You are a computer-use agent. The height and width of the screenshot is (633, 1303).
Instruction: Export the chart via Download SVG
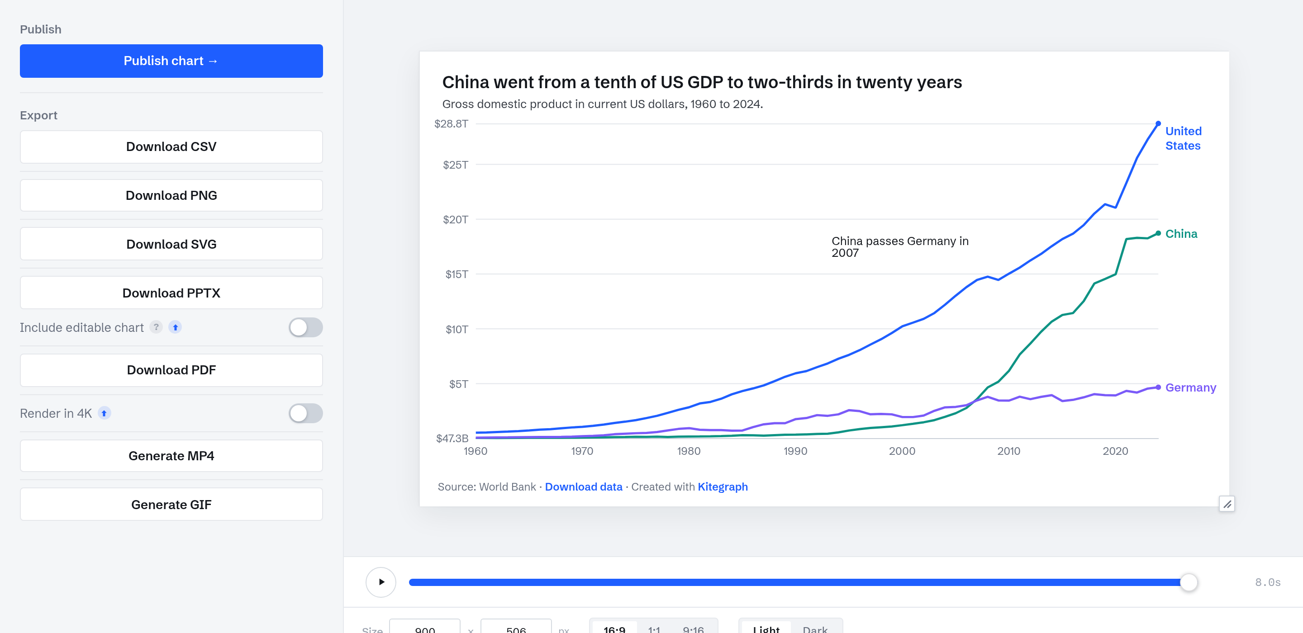point(171,244)
